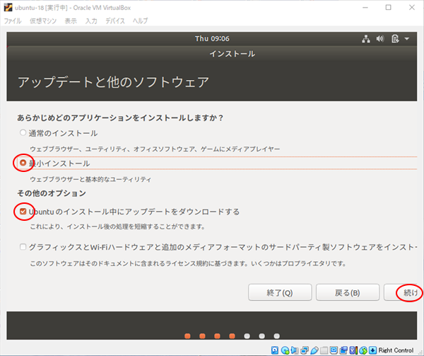Open the shared folders icon in the status bar
Viewport: 424px width, 356px height.
[x=324, y=350]
